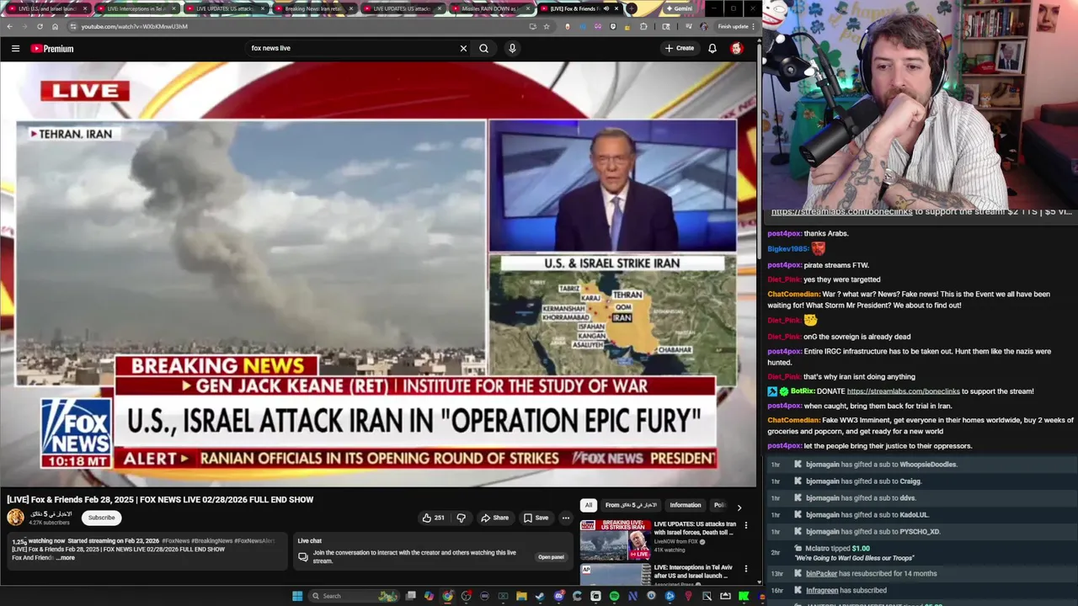Click the YouTube search magnifier button
The image size is (1078, 606).
pyautogui.click(x=483, y=49)
